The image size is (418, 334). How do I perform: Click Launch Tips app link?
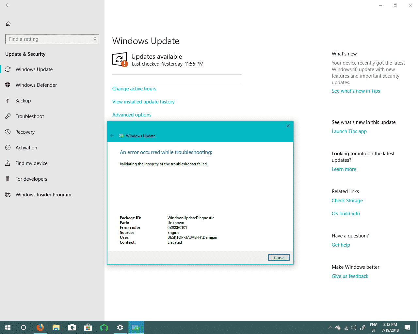pyautogui.click(x=349, y=131)
